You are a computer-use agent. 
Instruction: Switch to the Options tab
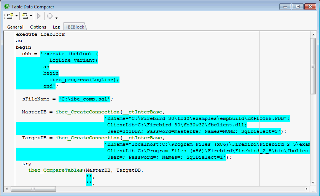tap(38, 27)
